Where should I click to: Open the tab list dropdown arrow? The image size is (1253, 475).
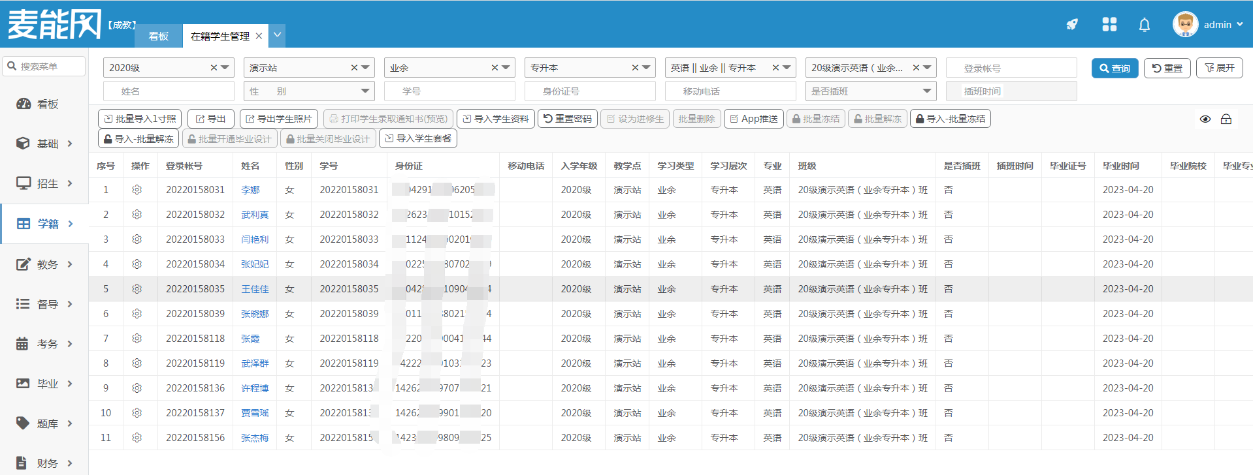click(x=278, y=35)
